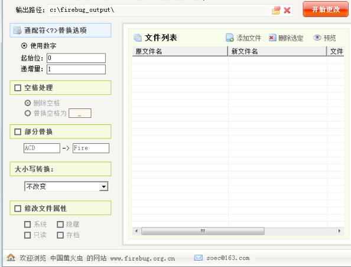Click the browse output folder icon

276,10
